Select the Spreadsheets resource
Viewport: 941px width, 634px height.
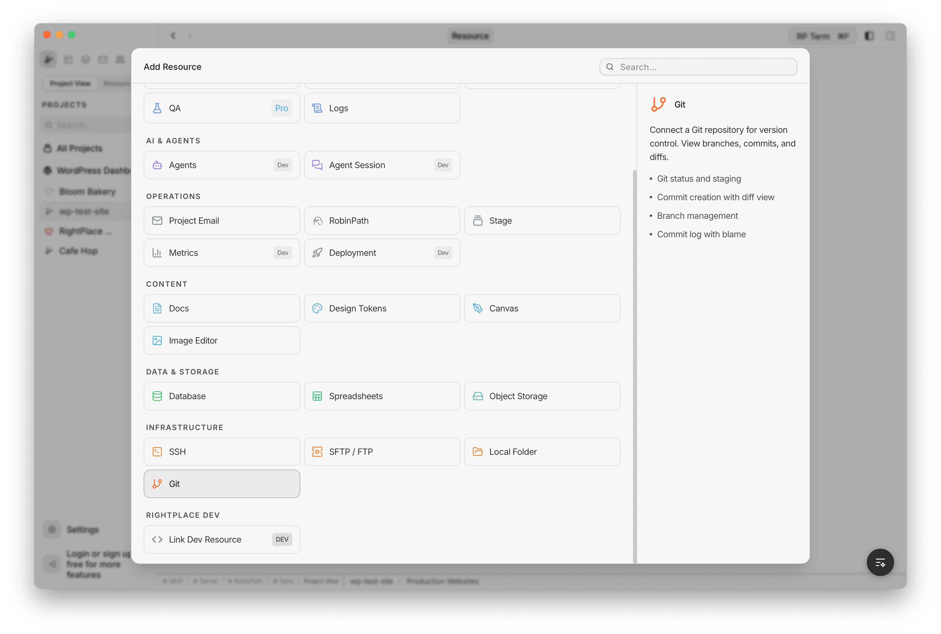[x=382, y=396]
